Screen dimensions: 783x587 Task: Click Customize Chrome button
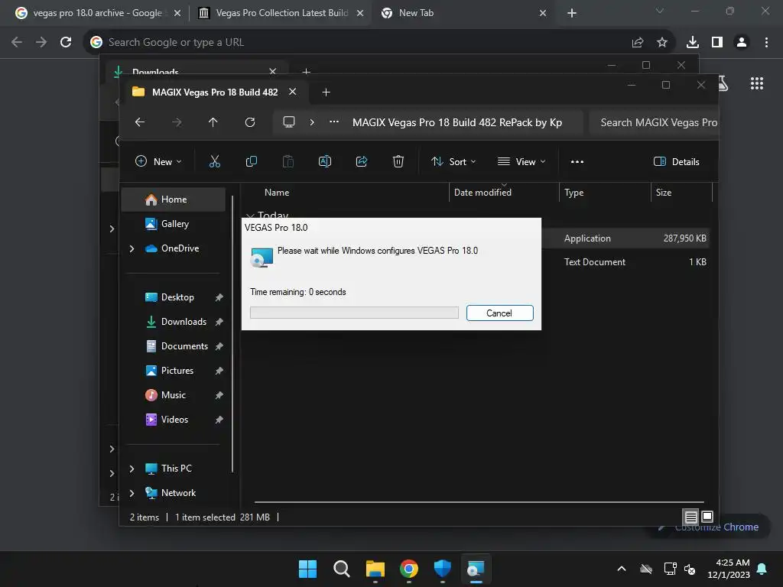(709, 527)
